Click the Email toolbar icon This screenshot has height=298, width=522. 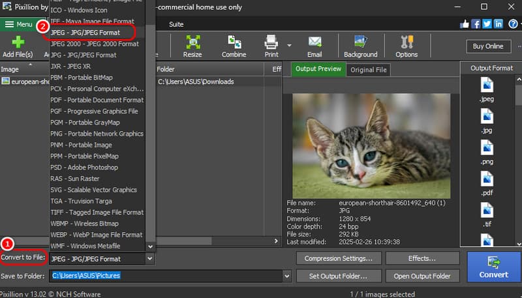[x=315, y=44]
